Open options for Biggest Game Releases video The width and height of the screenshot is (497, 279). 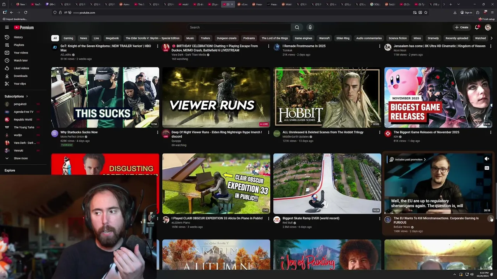click(490, 133)
